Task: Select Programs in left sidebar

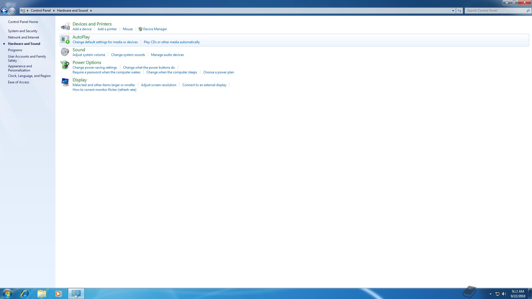Action: tap(15, 50)
